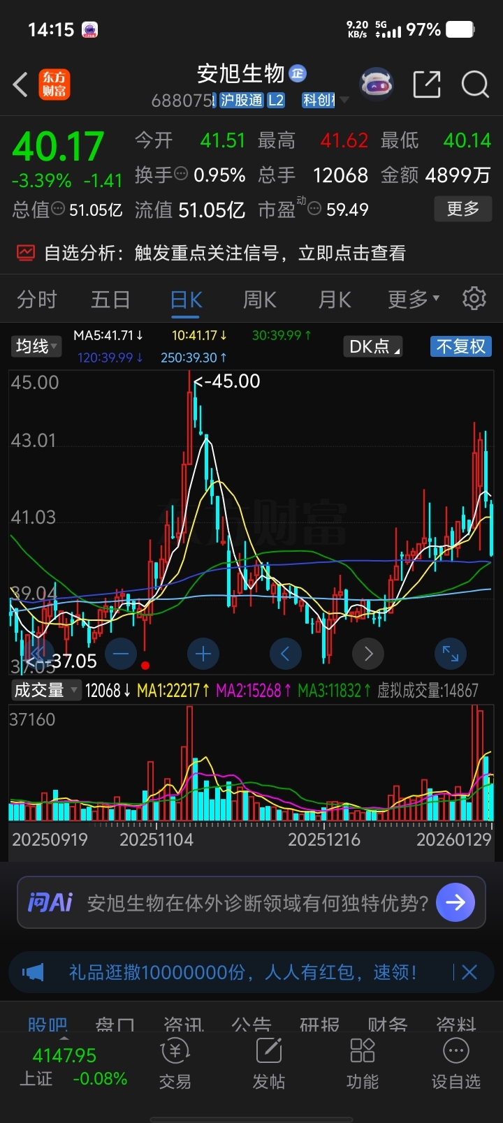Screen dimensions: 503x1123
Task: Open the 均线 indicator dropdown
Action: click(x=36, y=346)
